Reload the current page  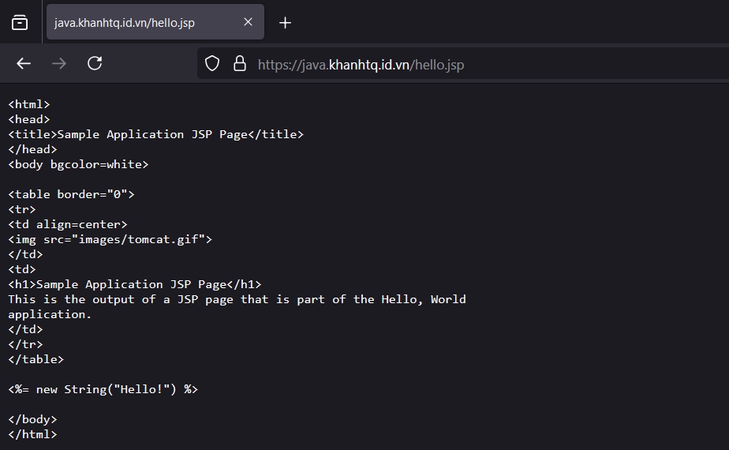pos(95,64)
